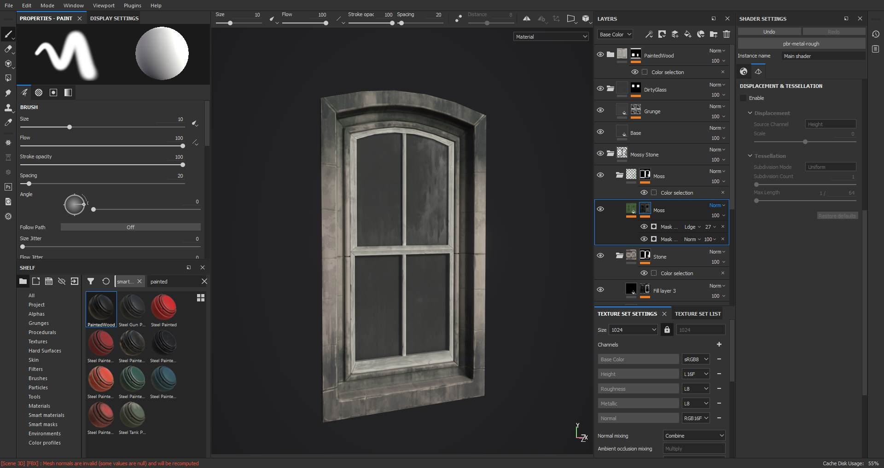Select the Paint brush tool in left toolbar

8,35
